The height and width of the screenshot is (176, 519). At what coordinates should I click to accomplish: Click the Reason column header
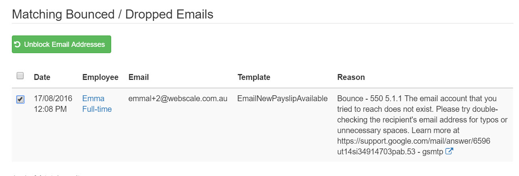pyautogui.click(x=351, y=77)
